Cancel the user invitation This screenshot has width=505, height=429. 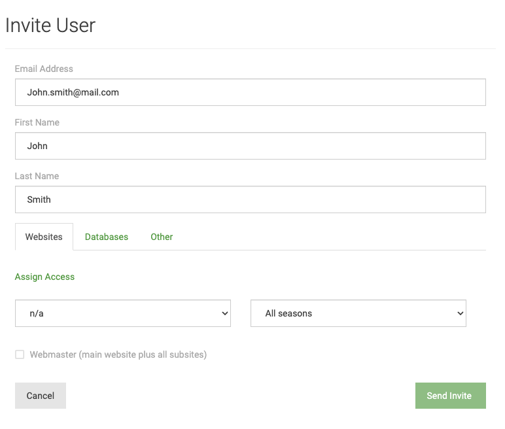pos(41,396)
